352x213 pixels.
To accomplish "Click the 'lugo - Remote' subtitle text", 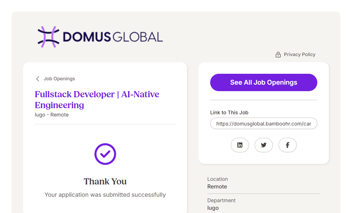I will click(x=52, y=115).
